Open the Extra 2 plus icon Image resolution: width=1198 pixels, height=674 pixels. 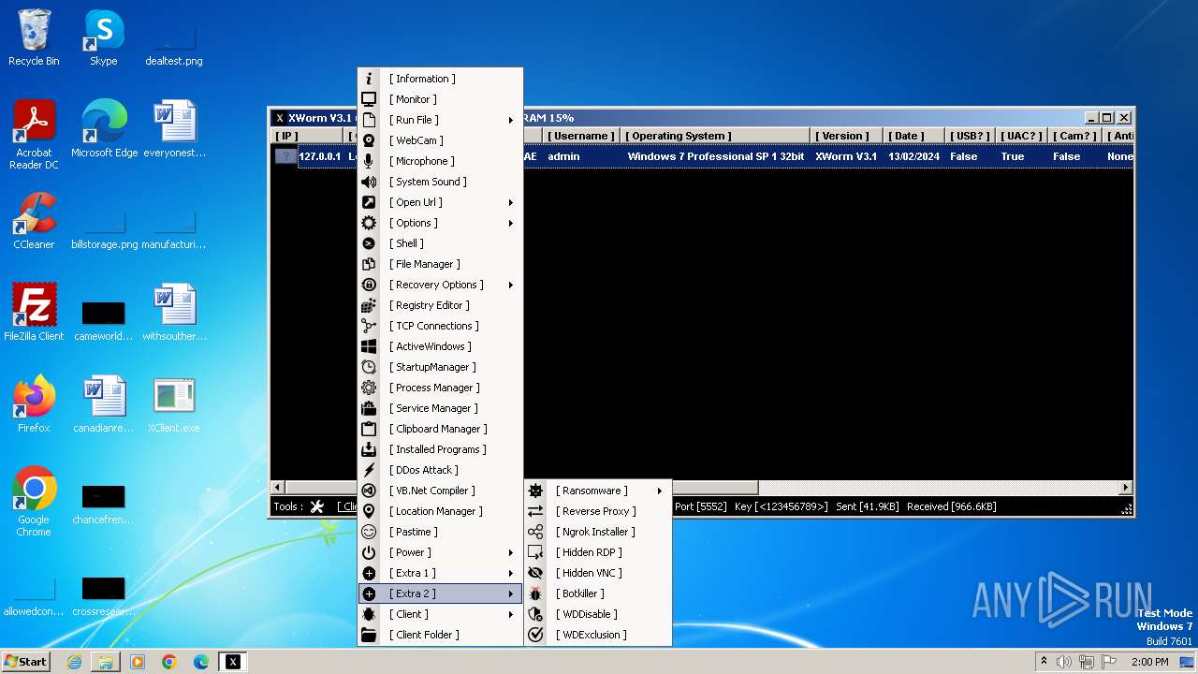[369, 593]
